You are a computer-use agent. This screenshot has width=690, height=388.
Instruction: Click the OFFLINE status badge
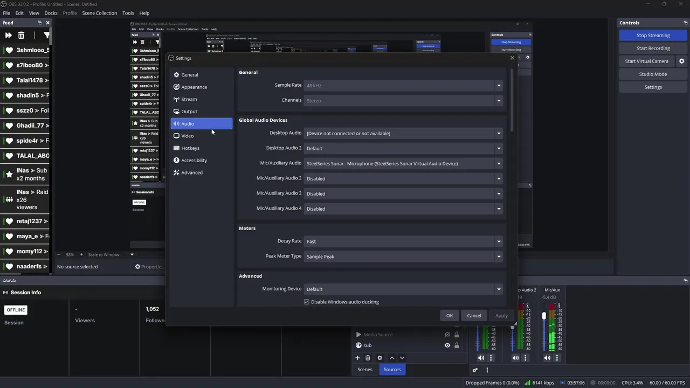16,310
